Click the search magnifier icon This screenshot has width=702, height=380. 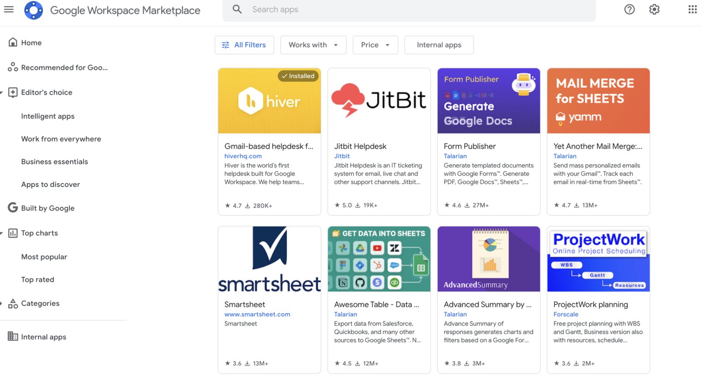click(237, 9)
